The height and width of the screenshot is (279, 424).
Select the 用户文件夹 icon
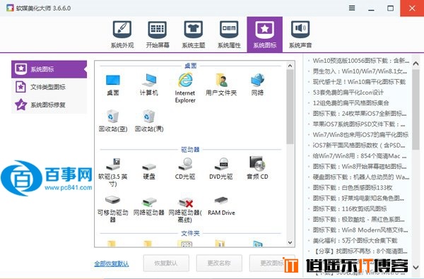tap(221, 85)
